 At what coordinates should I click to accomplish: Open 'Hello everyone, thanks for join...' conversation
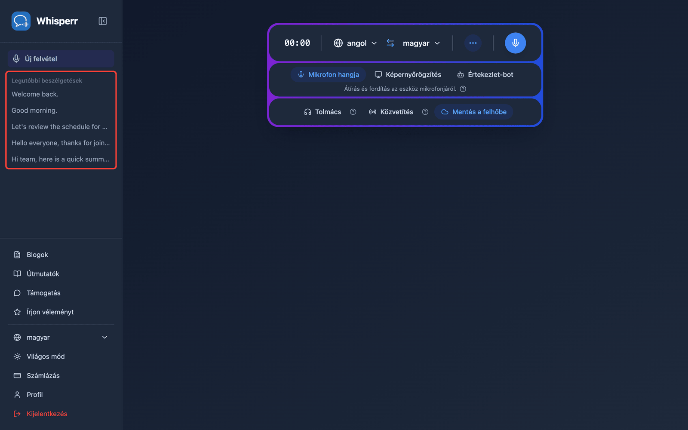61,143
